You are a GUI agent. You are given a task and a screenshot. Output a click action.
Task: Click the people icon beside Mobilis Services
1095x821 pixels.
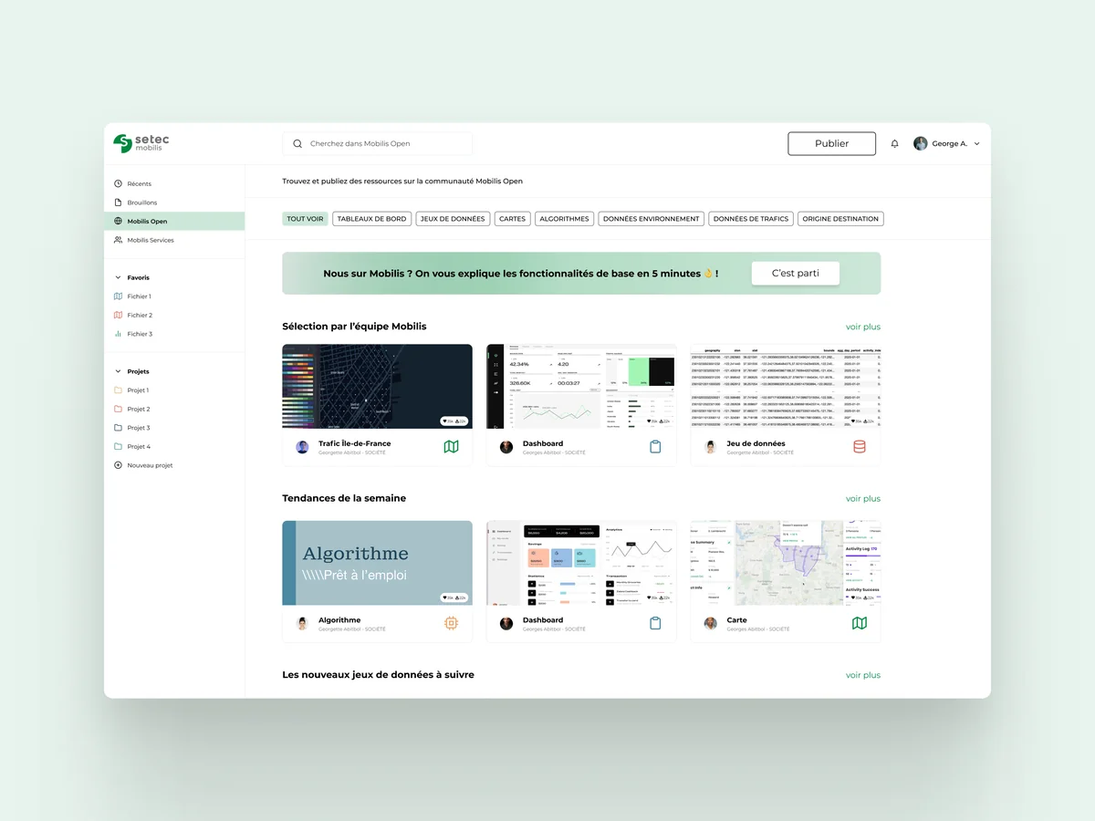tap(118, 240)
